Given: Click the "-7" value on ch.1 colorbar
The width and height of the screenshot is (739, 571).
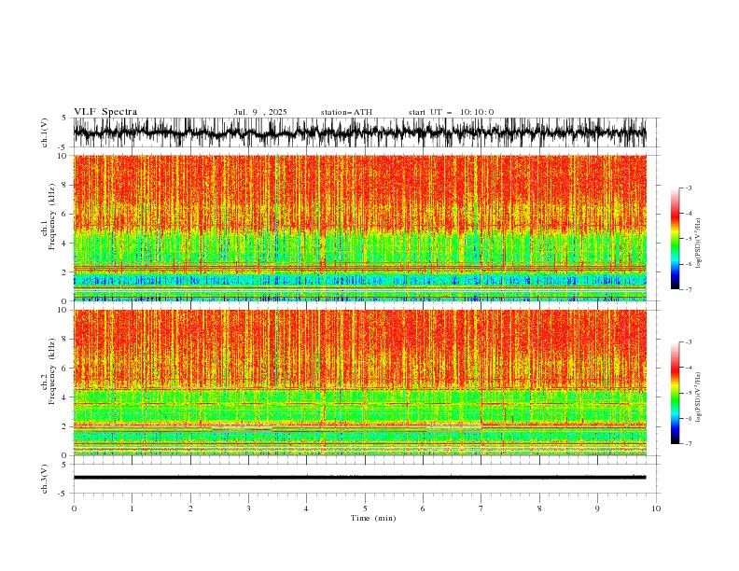Looking at the screenshot, I should pos(689,289).
